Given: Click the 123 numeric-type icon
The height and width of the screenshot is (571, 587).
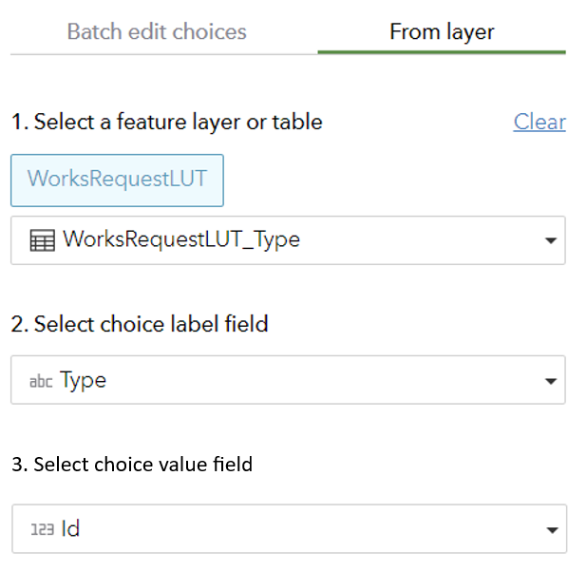Looking at the screenshot, I should pyautogui.click(x=42, y=529).
